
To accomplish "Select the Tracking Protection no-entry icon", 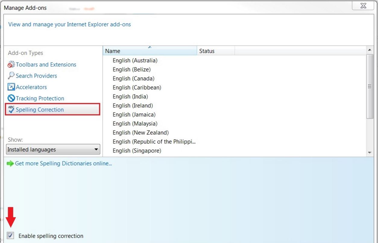I will (11, 98).
